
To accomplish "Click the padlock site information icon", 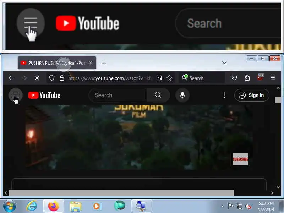I will pos(62,78).
